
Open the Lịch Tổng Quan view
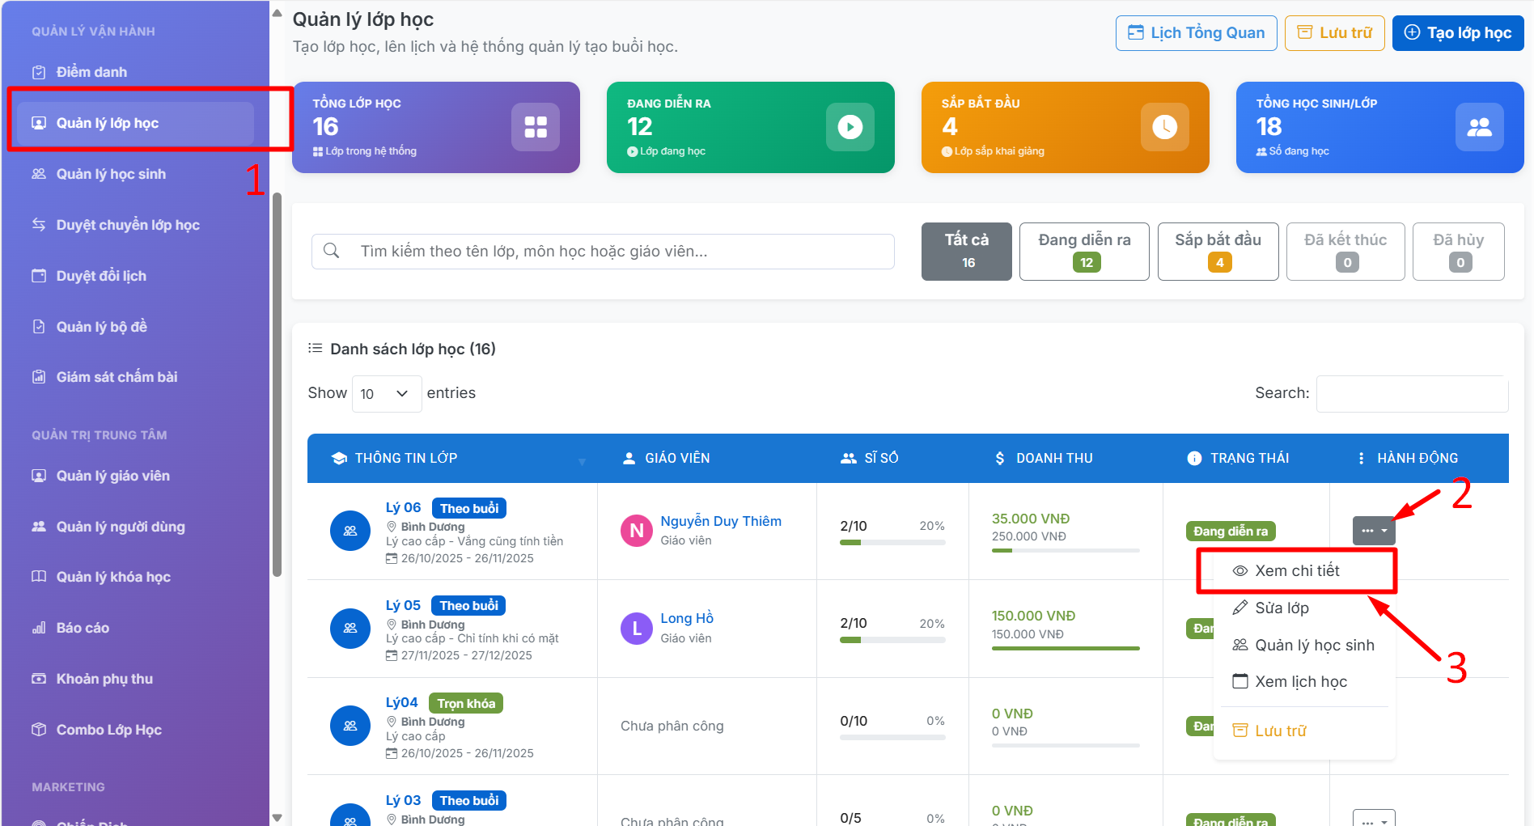(x=1196, y=33)
